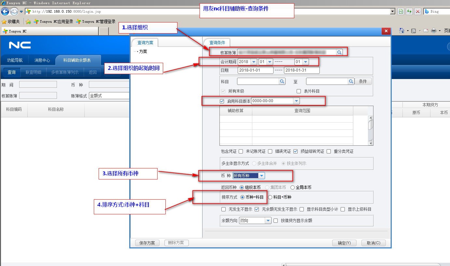Click the IE refresh page icon

409,11
